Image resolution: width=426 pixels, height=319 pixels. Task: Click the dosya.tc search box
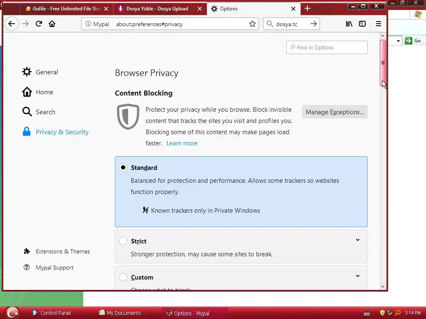click(292, 24)
